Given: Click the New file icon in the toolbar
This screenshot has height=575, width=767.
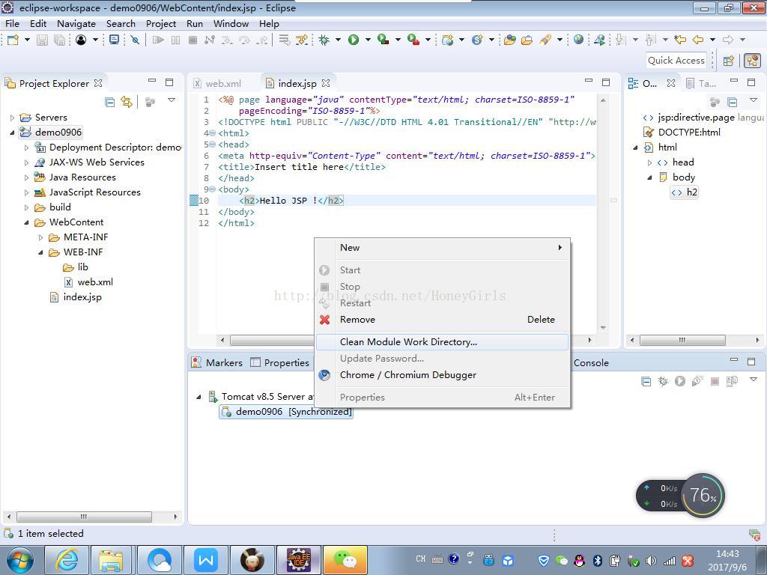Looking at the screenshot, I should (x=13, y=40).
